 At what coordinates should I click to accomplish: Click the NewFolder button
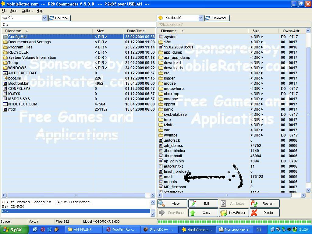234,213
